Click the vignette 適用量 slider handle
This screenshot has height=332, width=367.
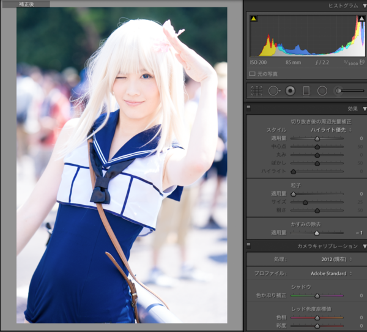pos(317,139)
